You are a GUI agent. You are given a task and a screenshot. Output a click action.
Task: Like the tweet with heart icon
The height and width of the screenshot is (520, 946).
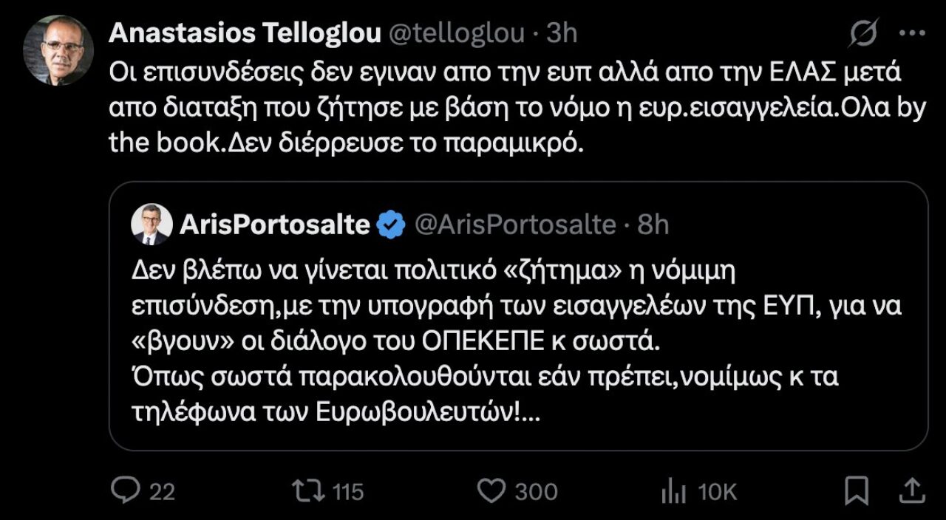tap(491, 490)
